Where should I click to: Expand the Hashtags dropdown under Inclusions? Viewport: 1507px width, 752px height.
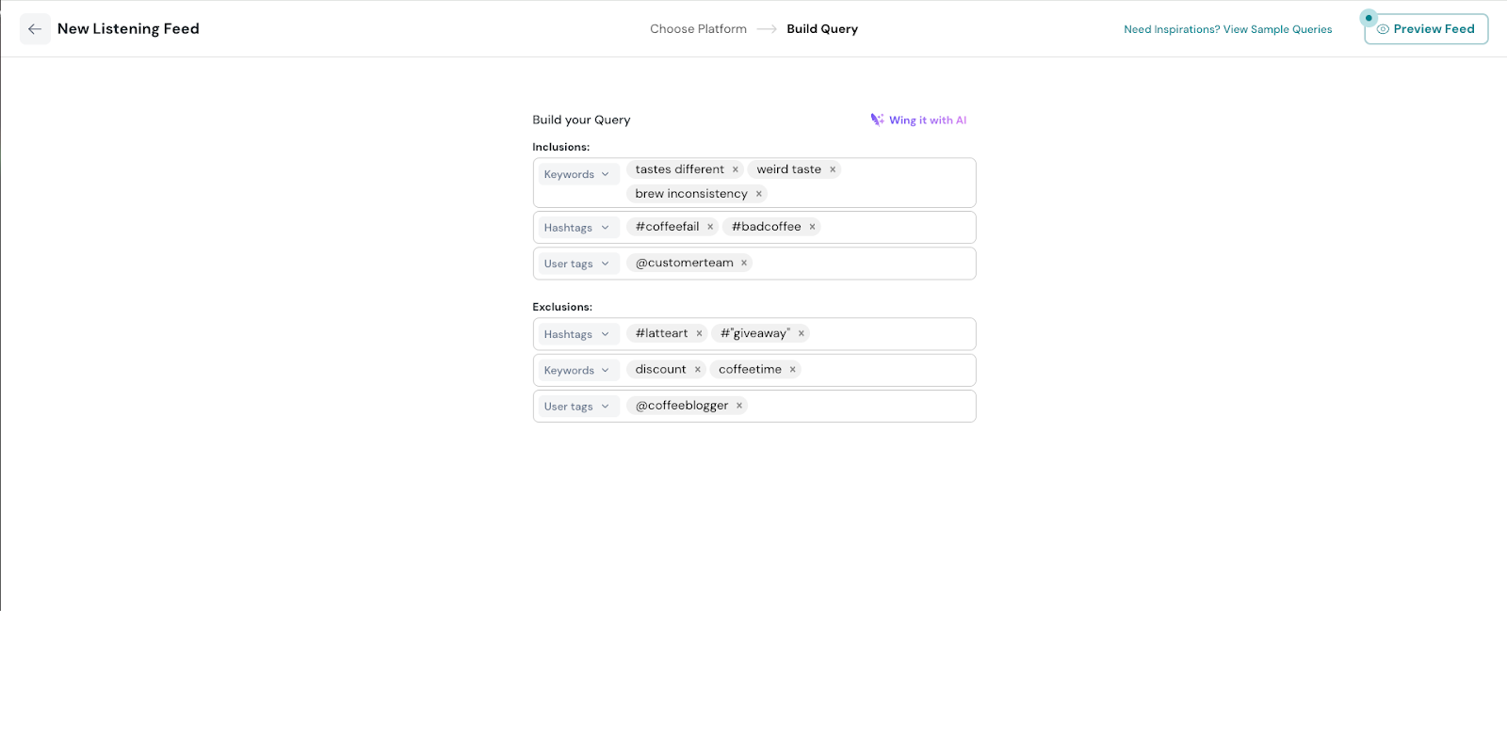point(576,228)
